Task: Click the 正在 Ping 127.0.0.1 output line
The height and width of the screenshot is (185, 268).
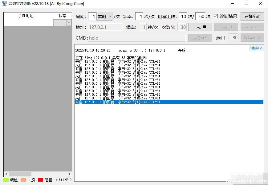Action: click(x=111, y=58)
